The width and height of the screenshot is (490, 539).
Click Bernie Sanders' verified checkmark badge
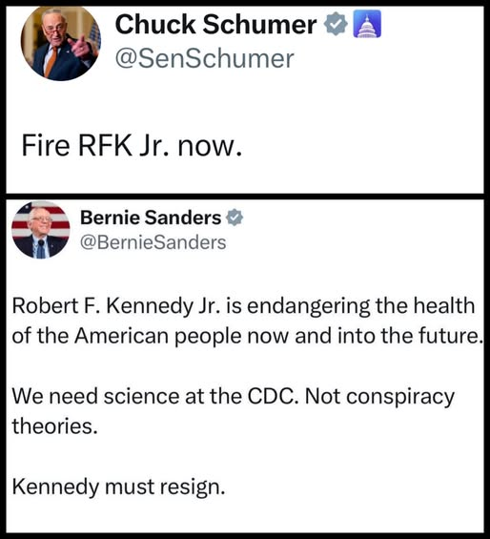pyautogui.click(x=235, y=218)
